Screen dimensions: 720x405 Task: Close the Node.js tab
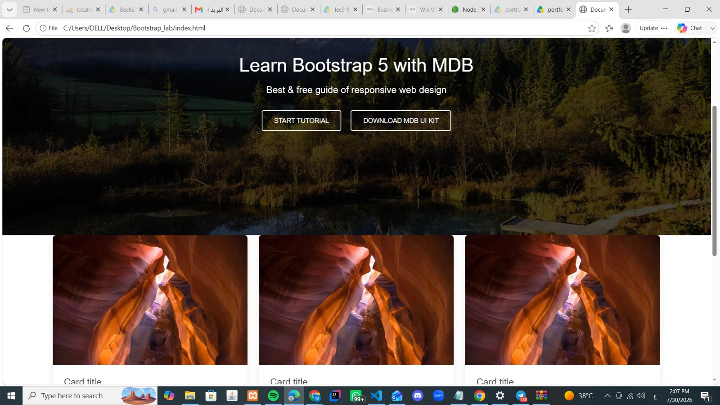[483, 9]
